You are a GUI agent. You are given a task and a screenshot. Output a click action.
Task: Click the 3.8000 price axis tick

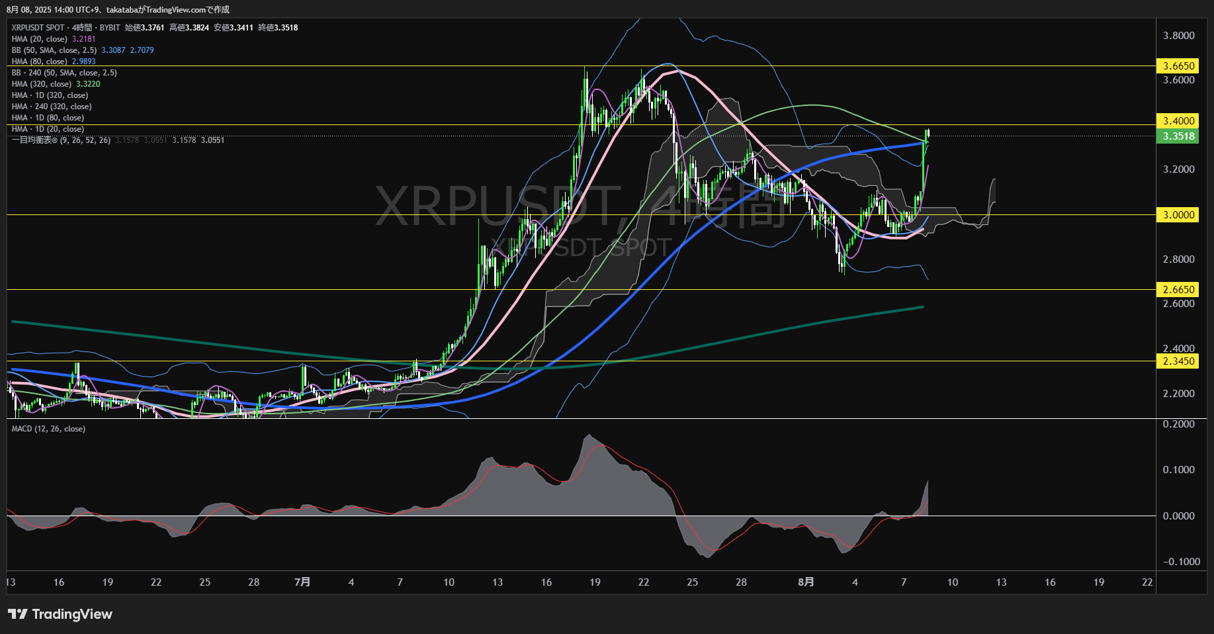click(1179, 35)
